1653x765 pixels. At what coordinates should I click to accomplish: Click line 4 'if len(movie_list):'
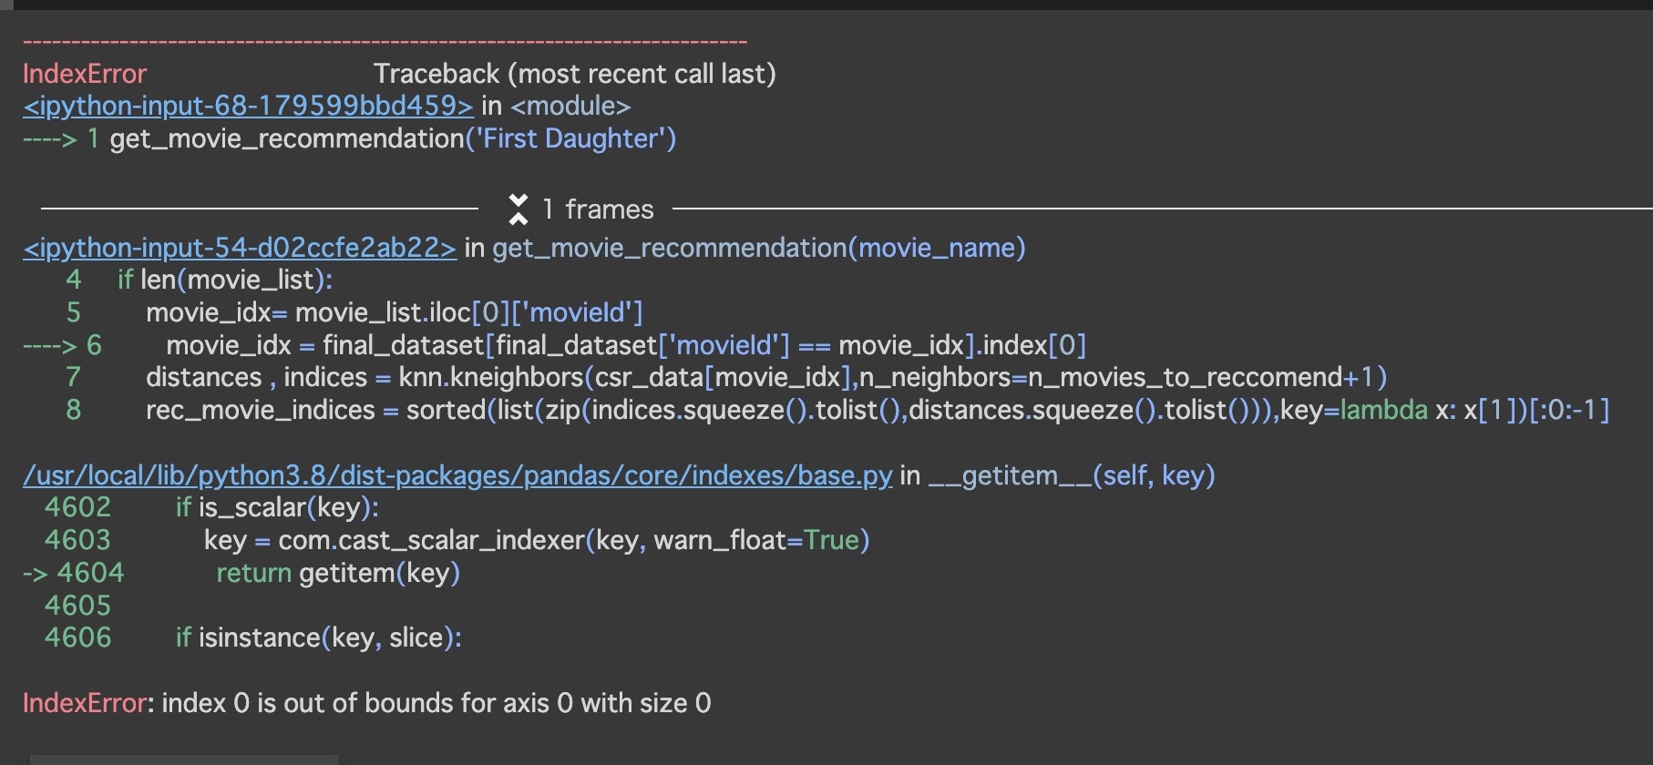pyautogui.click(x=225, y=280)
